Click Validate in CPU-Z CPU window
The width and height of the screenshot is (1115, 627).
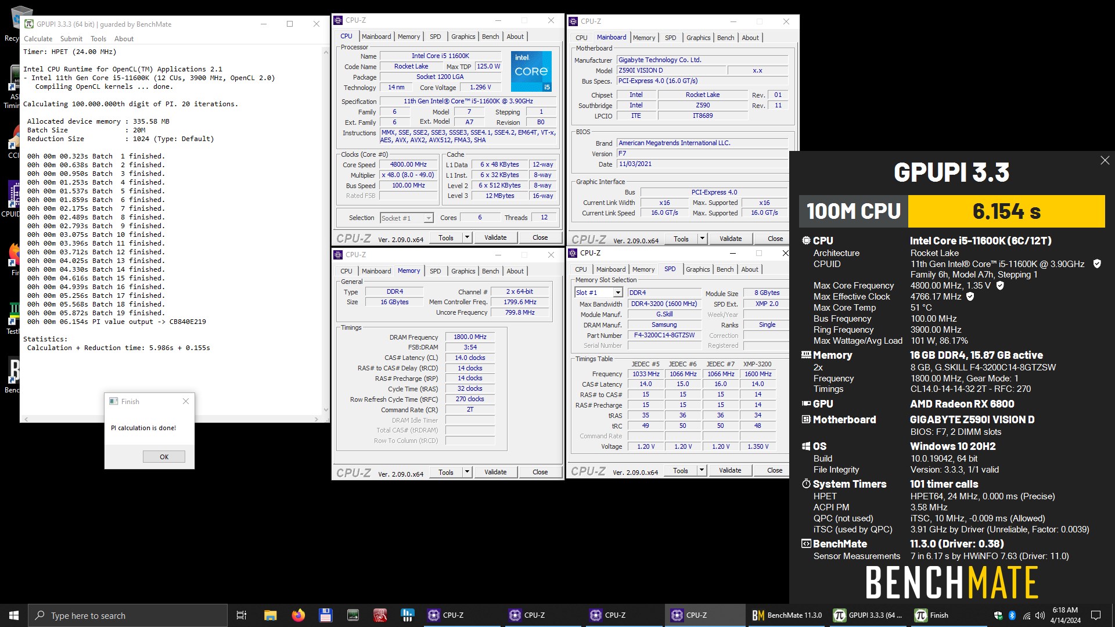coord(495,237)
